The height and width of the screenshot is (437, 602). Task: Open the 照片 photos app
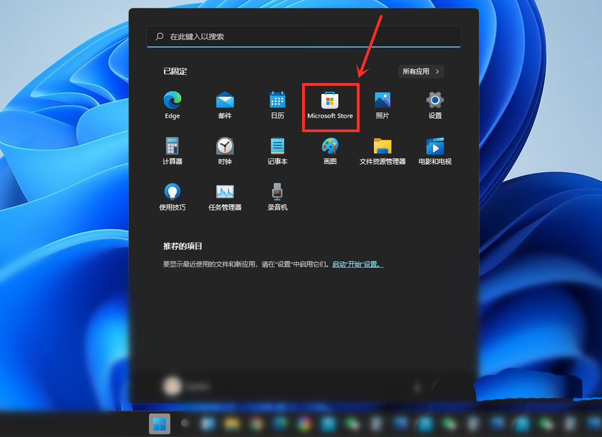(x=383, y=105)
